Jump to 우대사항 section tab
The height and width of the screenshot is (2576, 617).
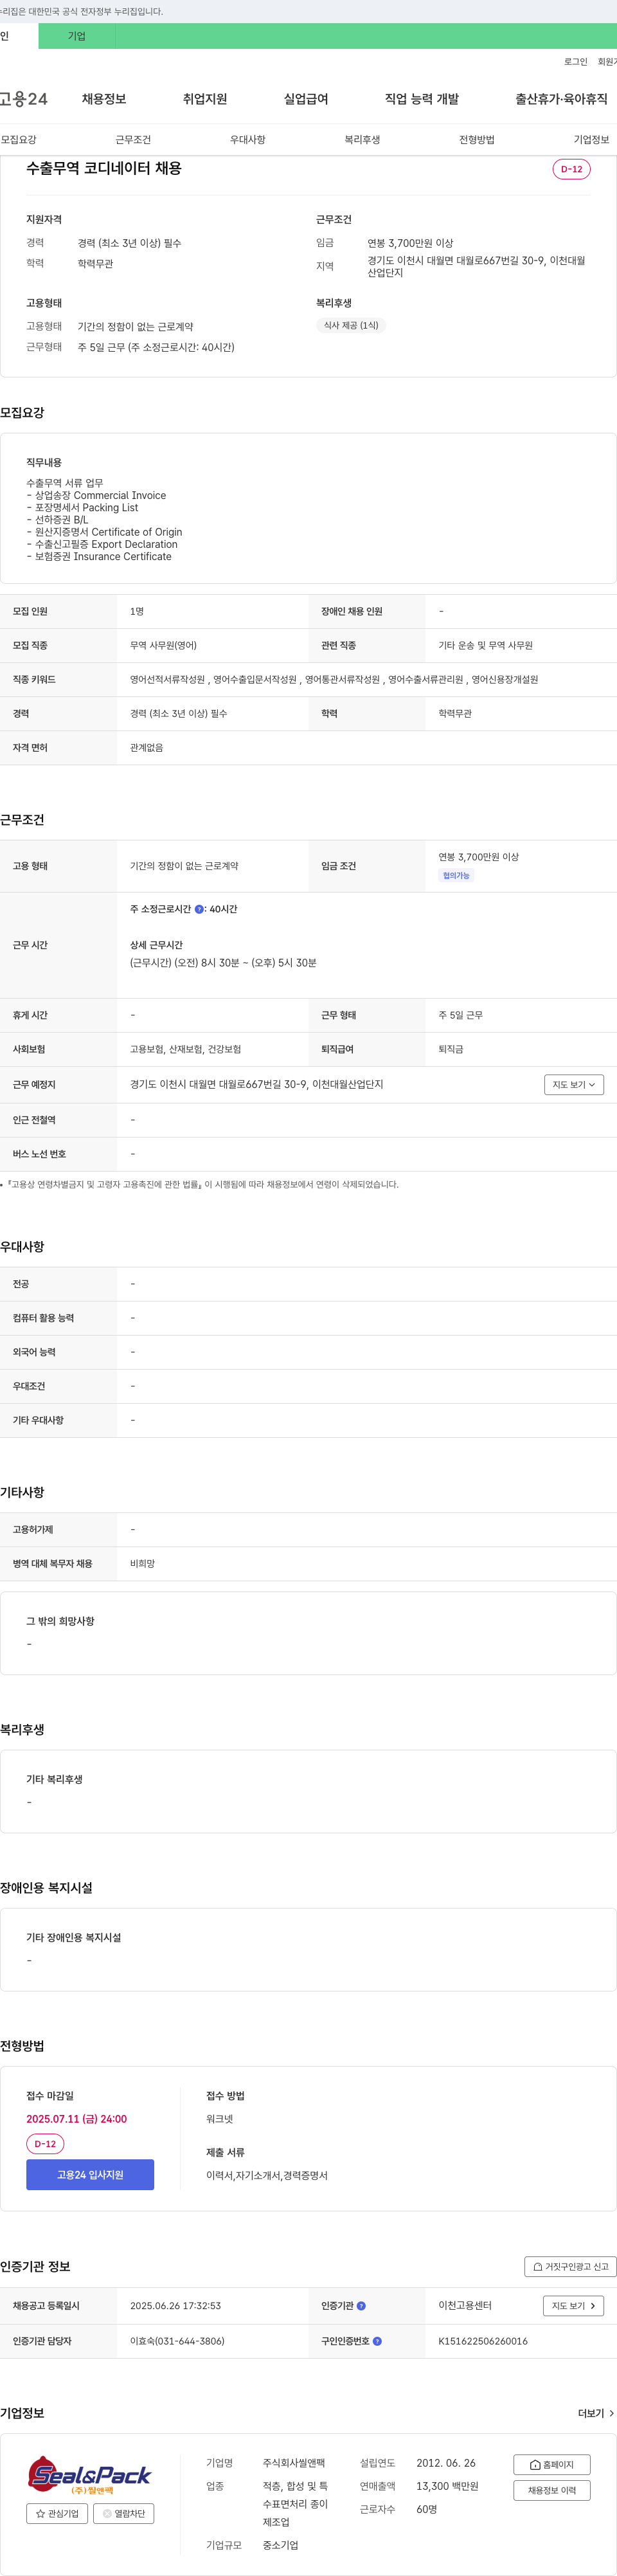(x=248, y=140)
